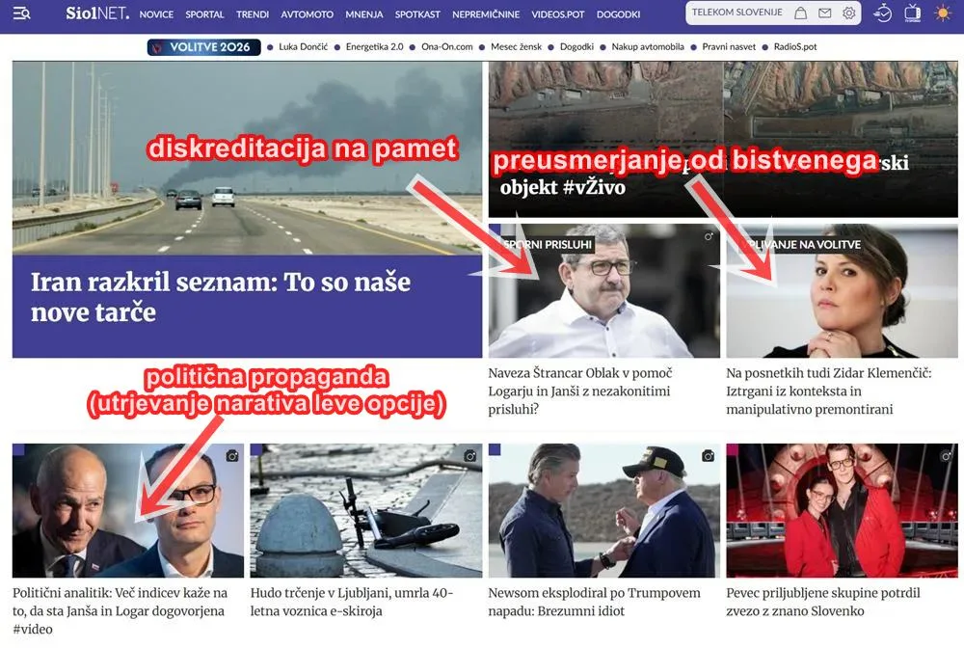
Task: Open the Volitve 2026 banner
Action: pos(204,47)
